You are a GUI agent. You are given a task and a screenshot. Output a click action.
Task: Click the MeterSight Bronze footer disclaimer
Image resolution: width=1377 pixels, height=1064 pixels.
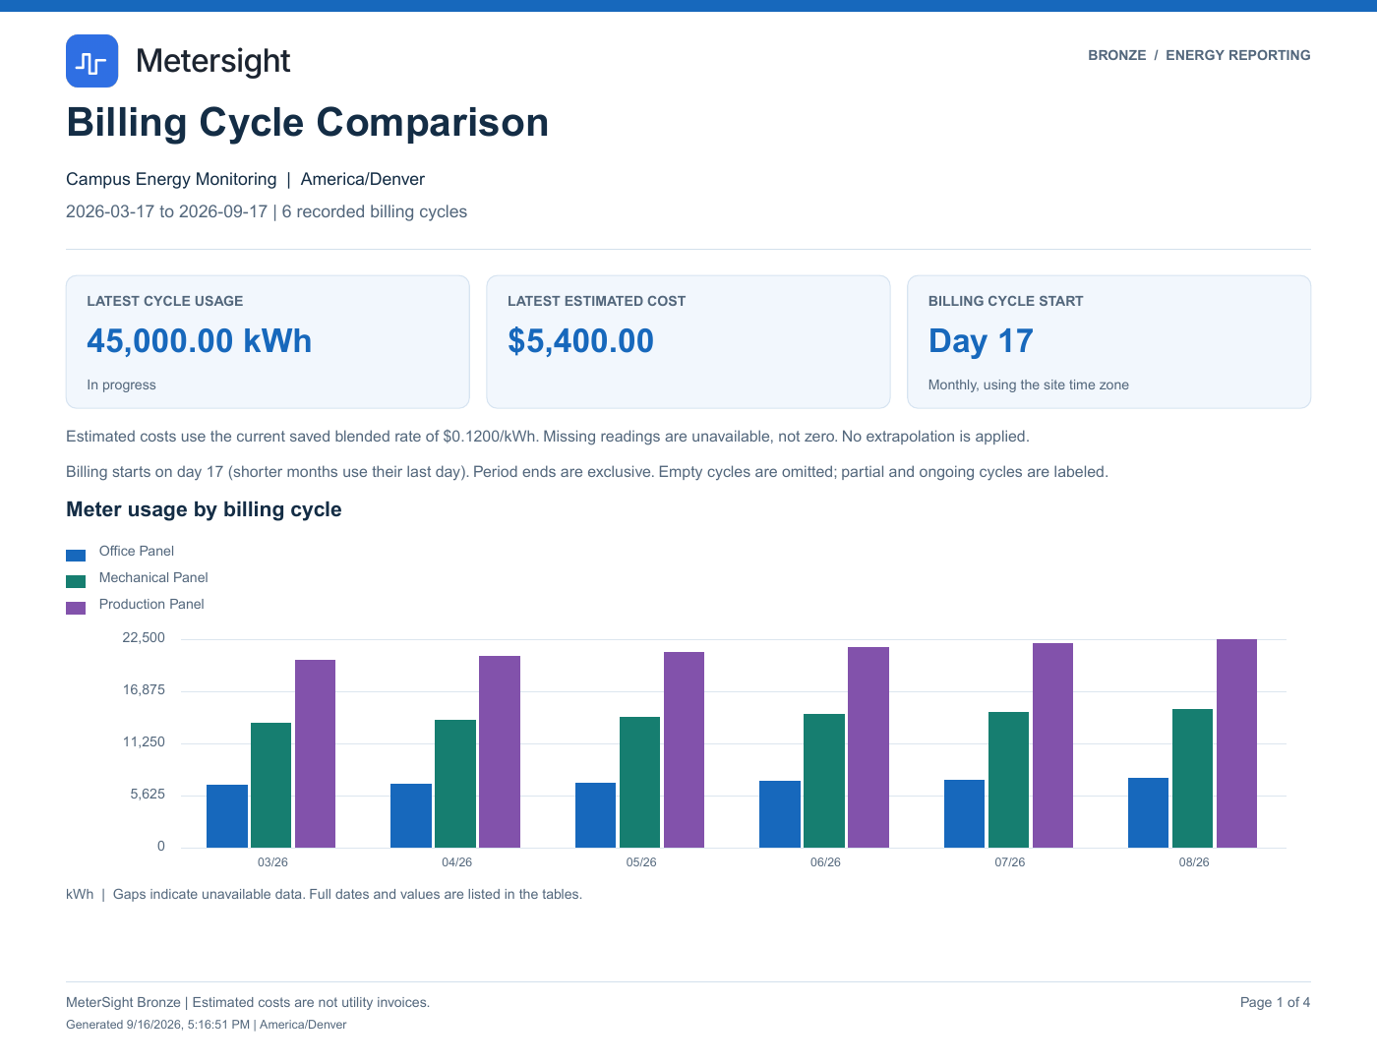(x=248, y=1003)
